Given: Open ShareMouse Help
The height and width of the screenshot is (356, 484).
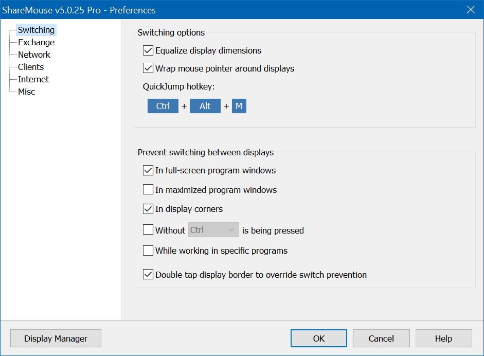Looking at the screenshot, I should point(443,338).
